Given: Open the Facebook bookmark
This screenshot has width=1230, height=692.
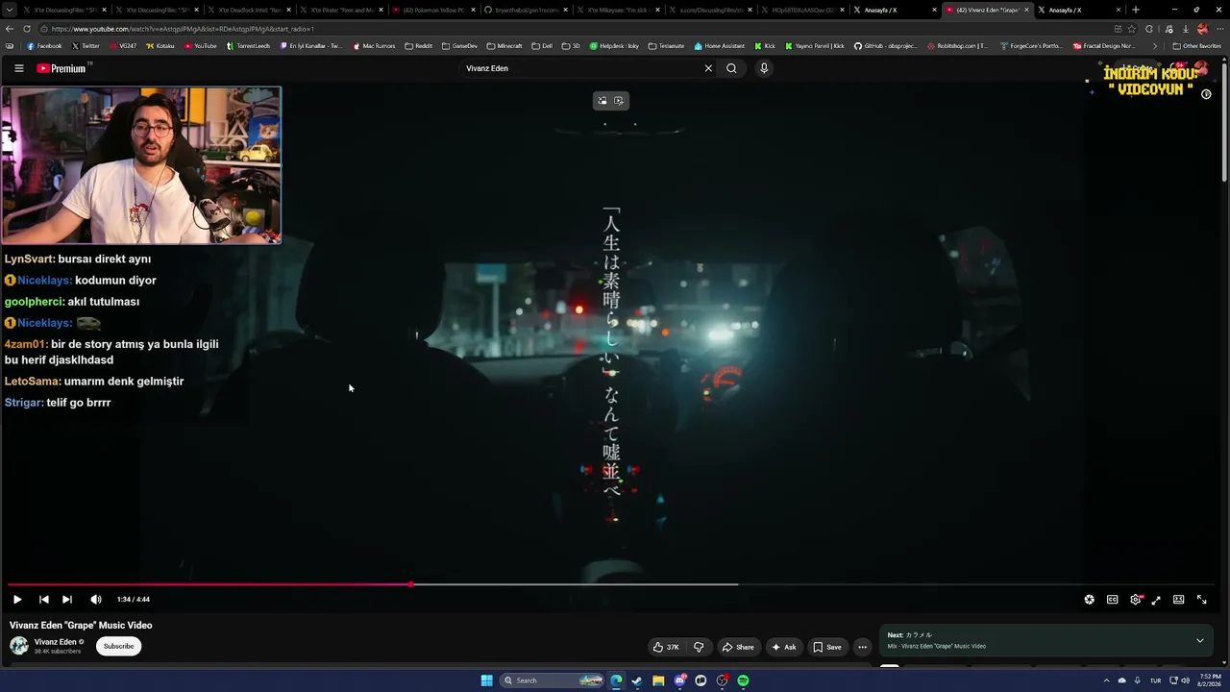Looking at the screenshot, I should 44,46.
